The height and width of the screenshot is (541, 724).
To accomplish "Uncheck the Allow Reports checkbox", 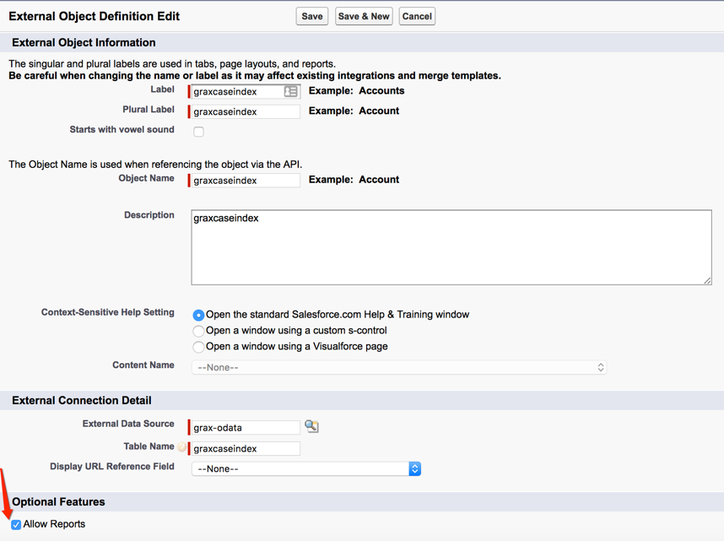I will (16, 524).
